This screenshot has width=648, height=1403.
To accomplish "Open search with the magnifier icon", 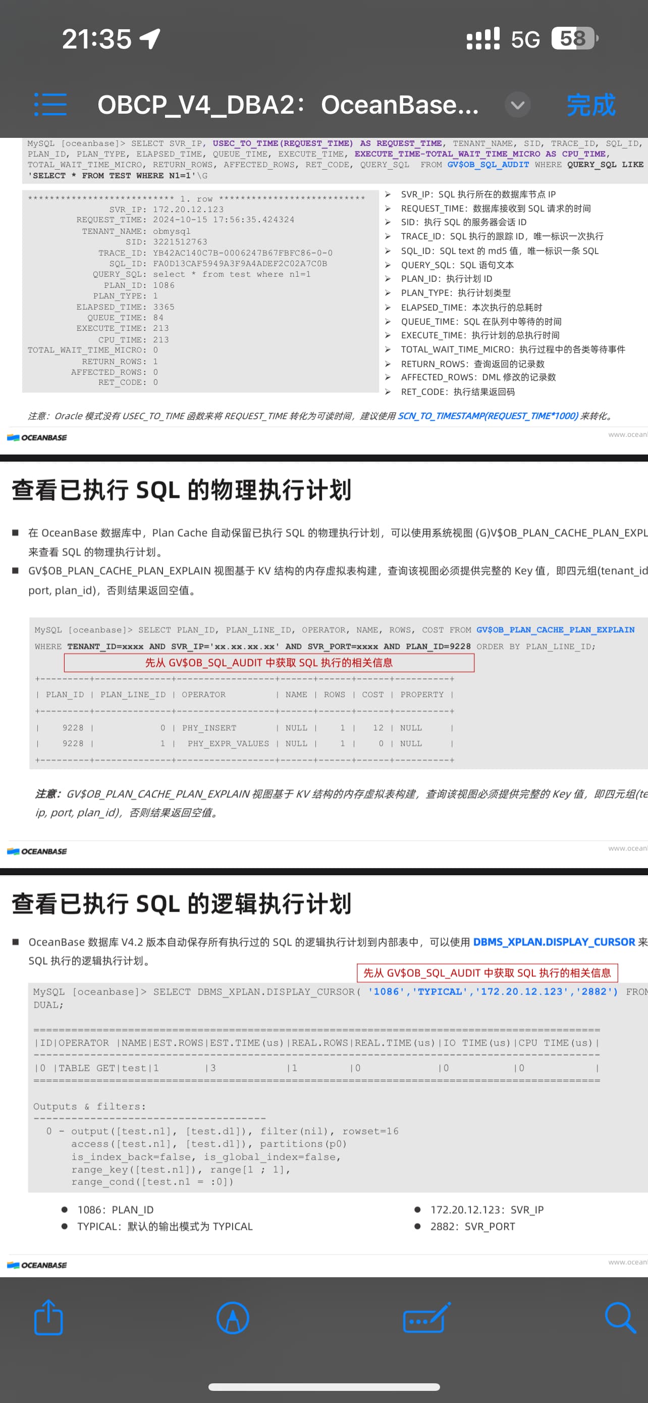I will 620,1318.
